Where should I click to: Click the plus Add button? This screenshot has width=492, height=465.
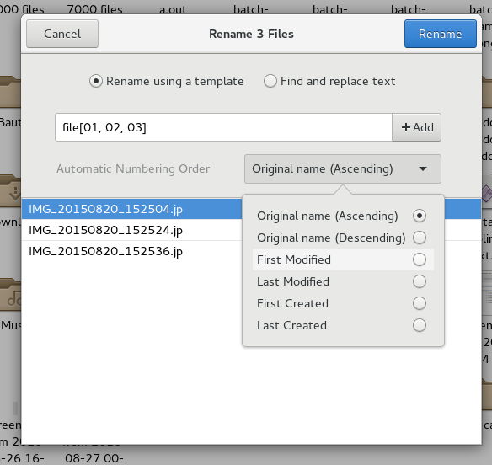[x=416, y=127]
